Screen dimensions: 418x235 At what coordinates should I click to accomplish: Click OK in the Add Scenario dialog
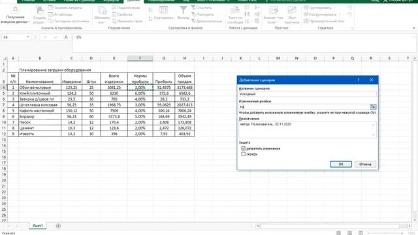point(341,164)
